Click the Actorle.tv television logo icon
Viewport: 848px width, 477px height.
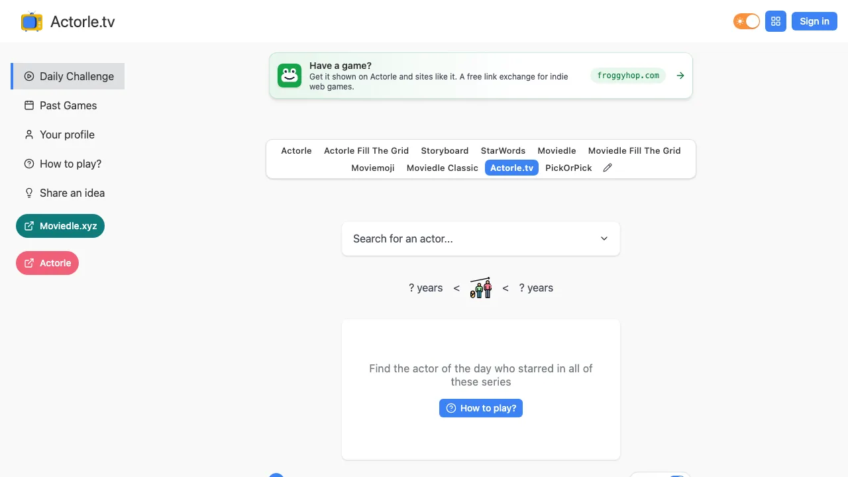(32, 22)
